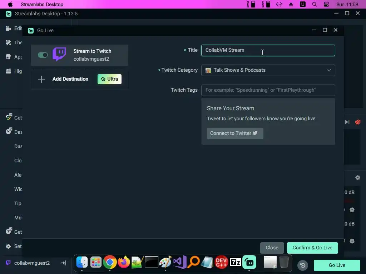Image resolution: width=366 pixels, height=274 pixels.
Task: Skip forward control in main window
Action: coord(347,122)
